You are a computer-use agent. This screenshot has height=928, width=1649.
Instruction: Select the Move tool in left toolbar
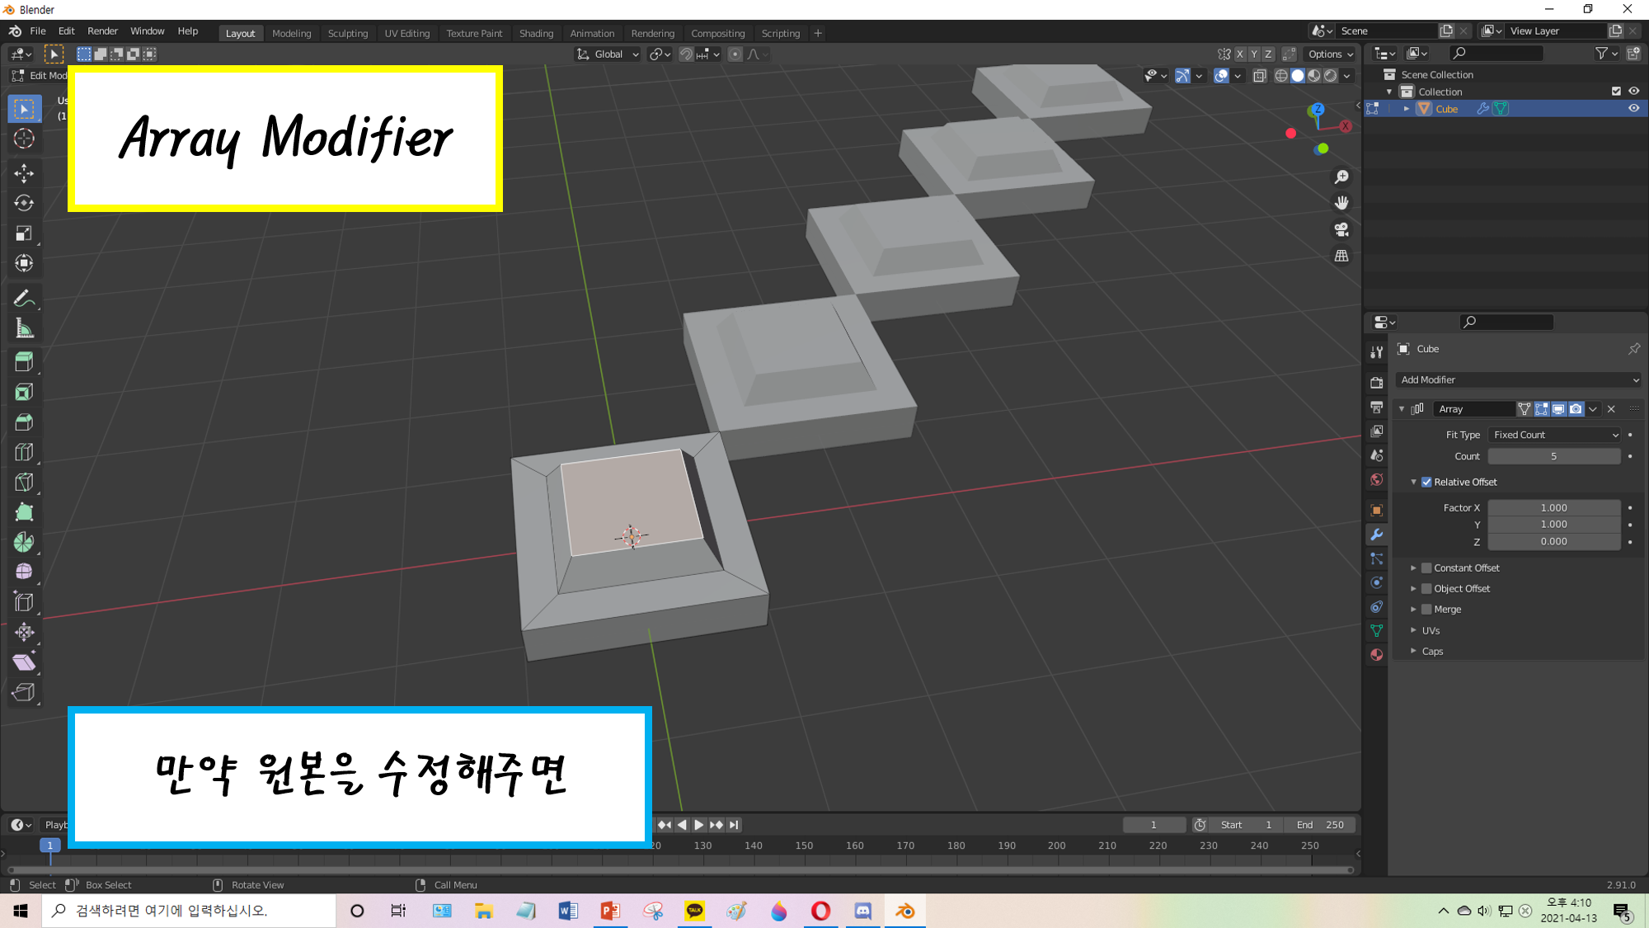coord(24,172)
